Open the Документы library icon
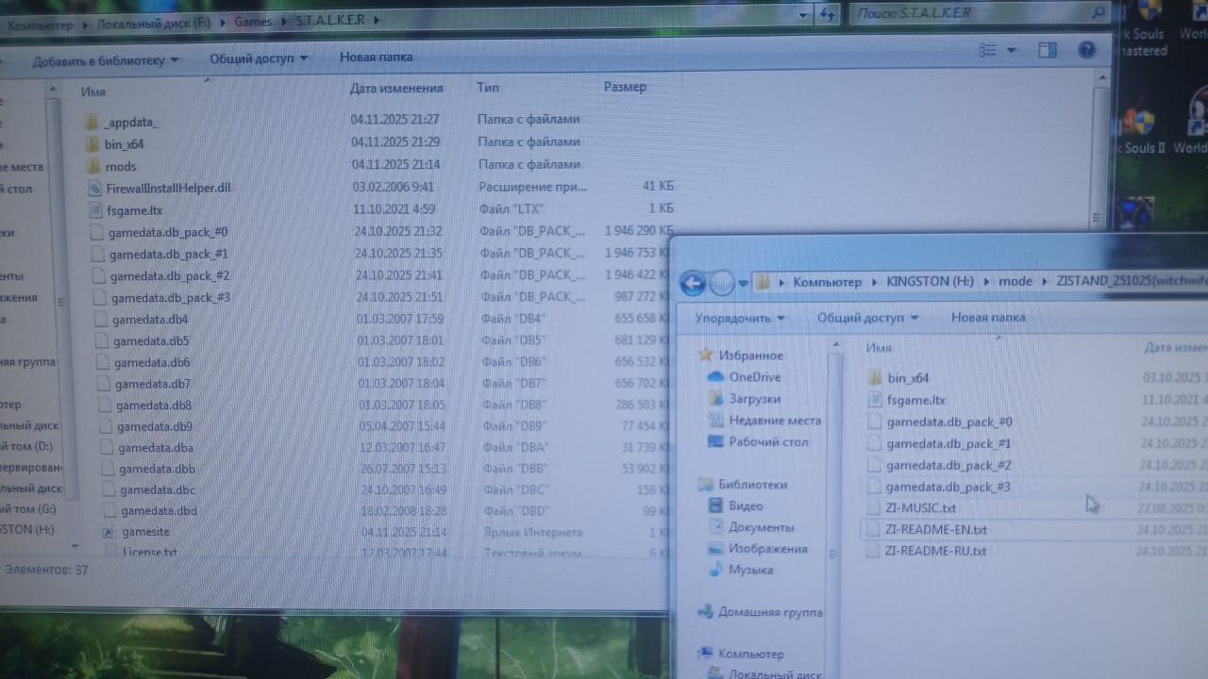The width and height of the screenshot is (1208, 679). pyautogui.click(x=716, y=527)
